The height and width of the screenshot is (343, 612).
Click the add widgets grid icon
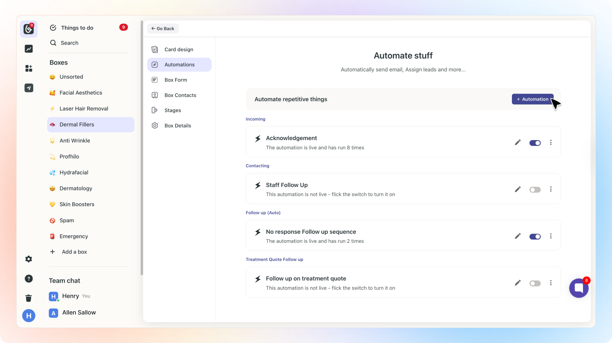[29, 68]
